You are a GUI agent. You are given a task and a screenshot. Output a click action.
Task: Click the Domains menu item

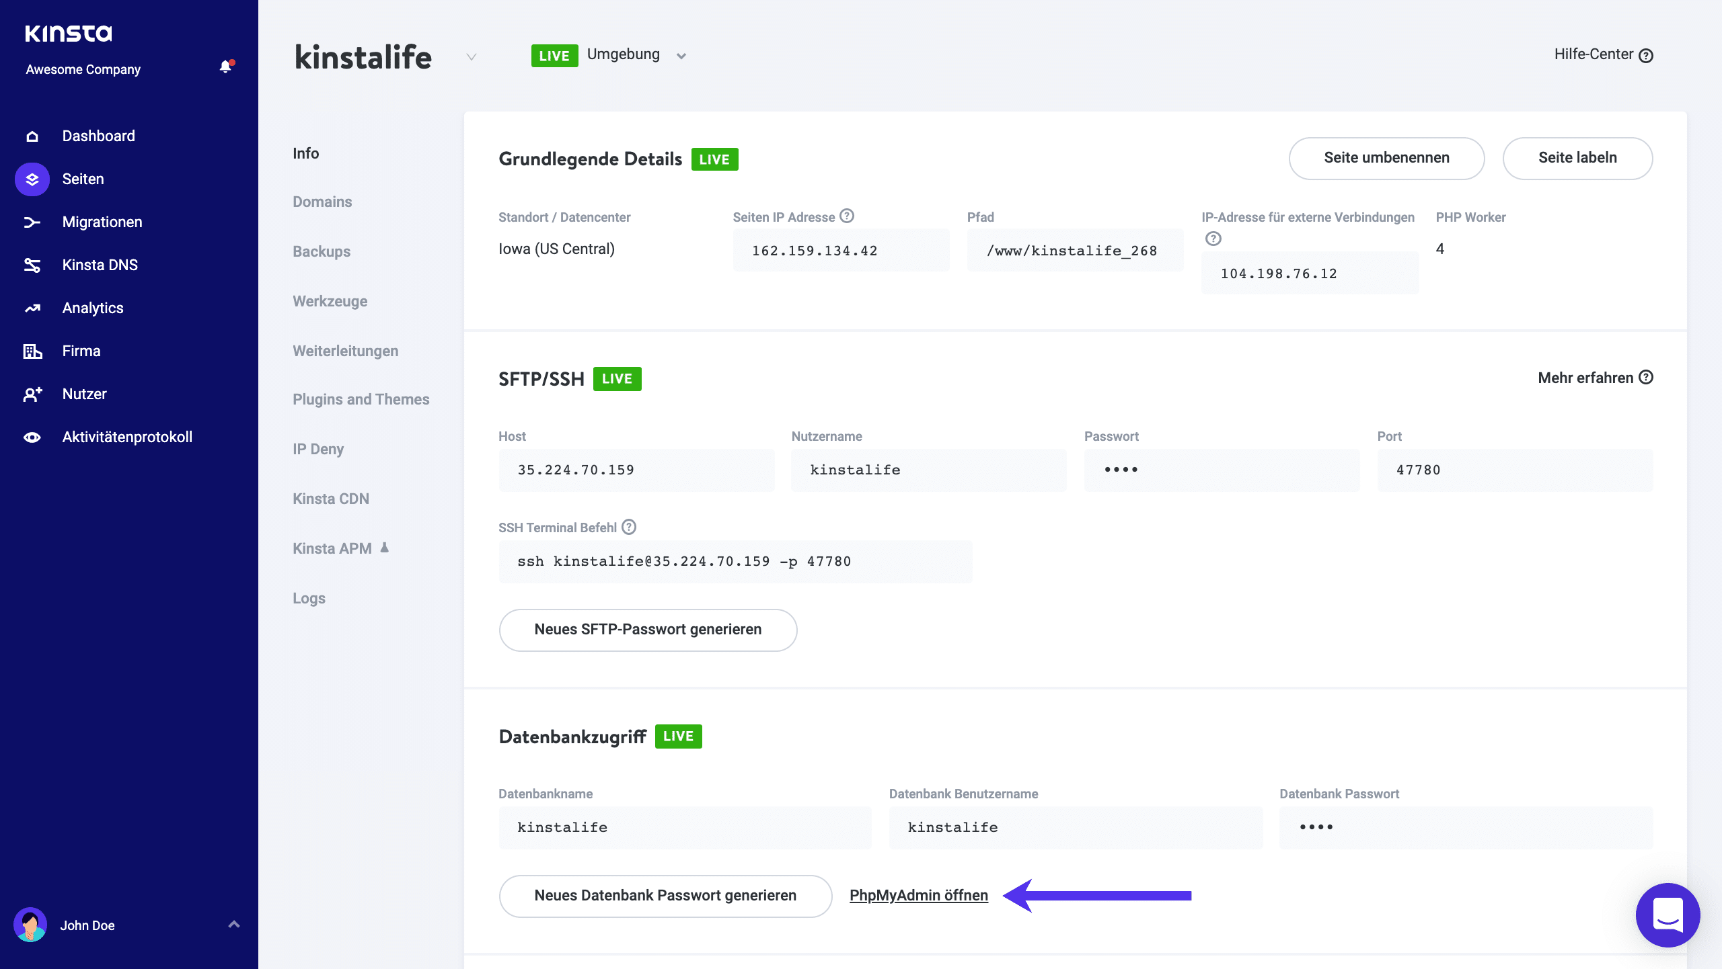click(322, 201)
